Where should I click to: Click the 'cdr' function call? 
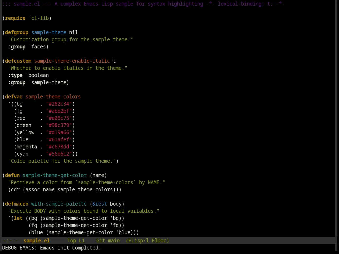pos(15,189)
